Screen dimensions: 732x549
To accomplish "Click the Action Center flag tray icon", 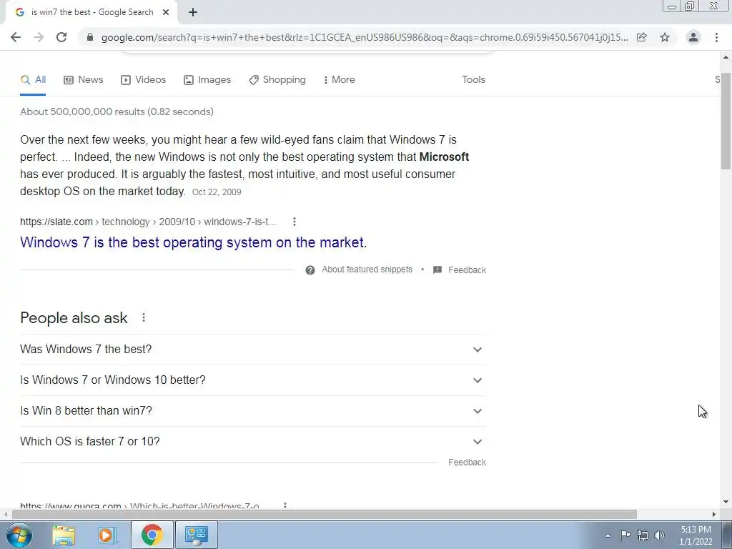I will (x=625, y=535).
